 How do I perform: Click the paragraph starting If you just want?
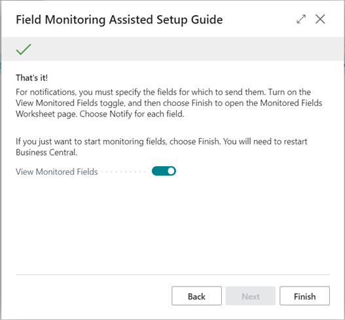[162, 147]
